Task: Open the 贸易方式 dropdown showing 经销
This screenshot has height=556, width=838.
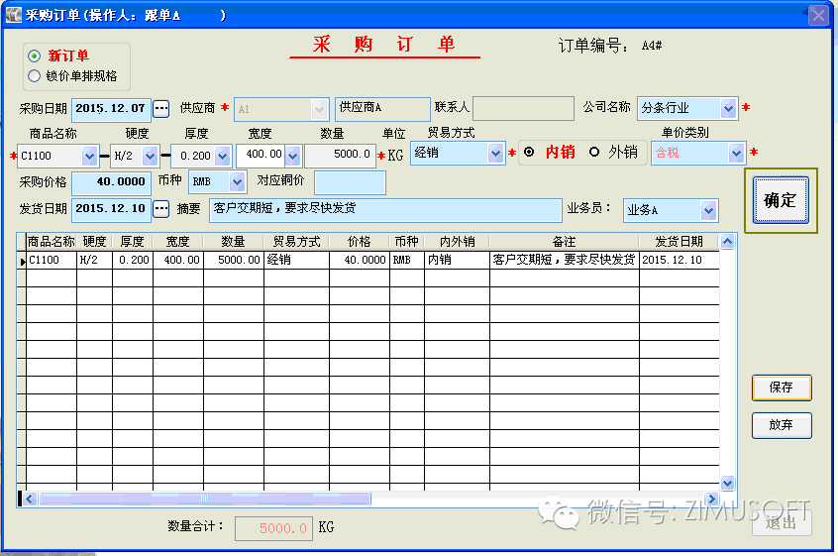Action: (x=496, y=154)
